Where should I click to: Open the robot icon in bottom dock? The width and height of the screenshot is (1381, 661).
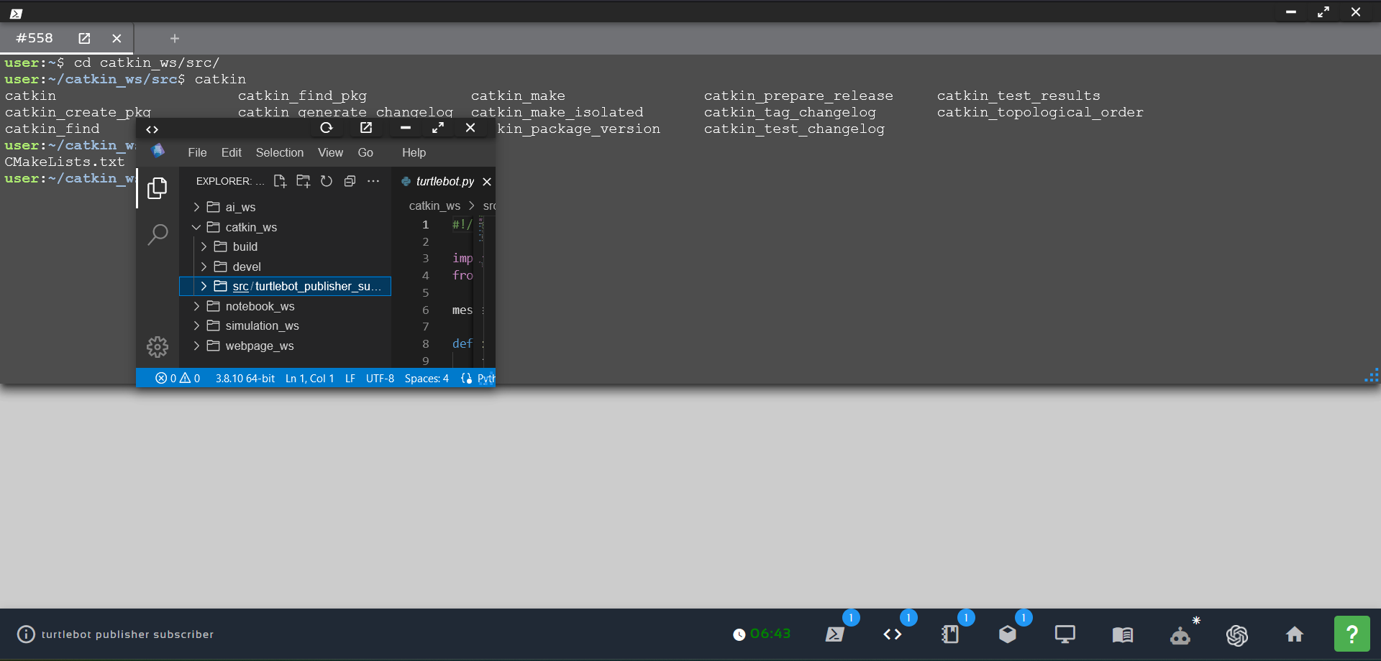coord(1180,635)
